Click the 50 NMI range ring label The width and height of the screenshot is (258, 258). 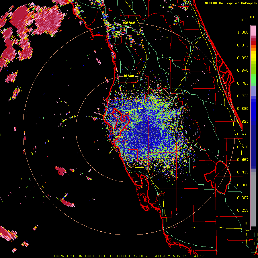coord(129,76)
